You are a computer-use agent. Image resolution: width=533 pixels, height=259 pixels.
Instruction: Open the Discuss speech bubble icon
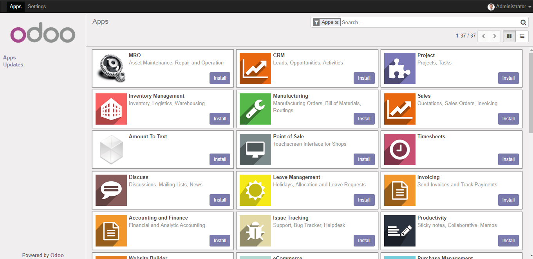tap(111, 190)
